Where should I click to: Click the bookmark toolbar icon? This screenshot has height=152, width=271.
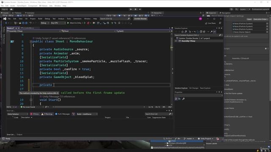119,23
